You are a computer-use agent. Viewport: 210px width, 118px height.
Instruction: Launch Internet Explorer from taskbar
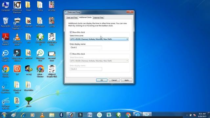click(x=23, y=115)
